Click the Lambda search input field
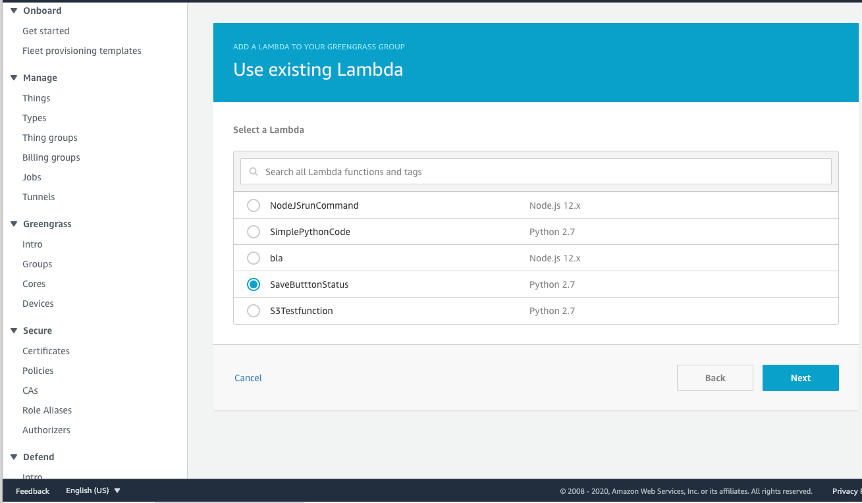This screenshot has width=862, height=503. pos(461,171)
